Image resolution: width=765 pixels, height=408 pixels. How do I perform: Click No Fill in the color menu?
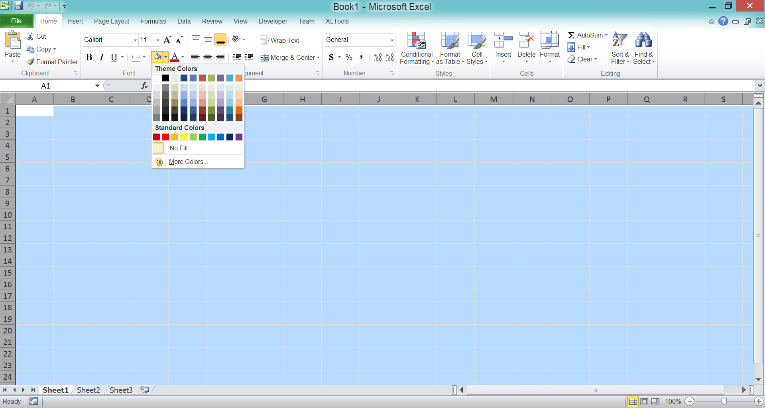point(178,148)
